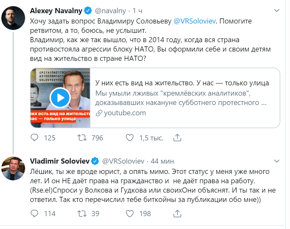Like Navalny's tweet with 1,5 тыс. likes
290x229 pixels.
click(x=129, y=138)
